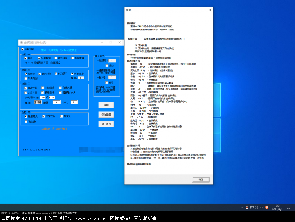Toggle the 补刀提示 checkbox
Image resolution: width=295 pixels, height=222 pixels.
pos(56,74)
